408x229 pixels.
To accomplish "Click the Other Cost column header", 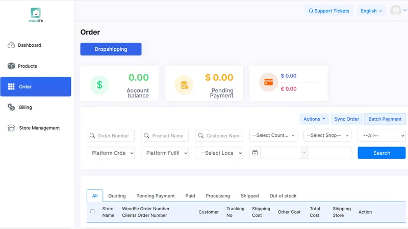I will pos(289,212).
